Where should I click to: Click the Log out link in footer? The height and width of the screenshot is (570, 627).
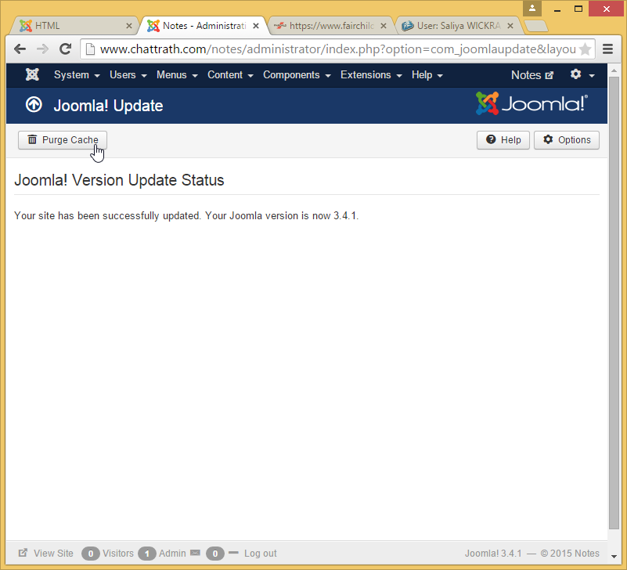pyautogui.click(x=260, y=554)
